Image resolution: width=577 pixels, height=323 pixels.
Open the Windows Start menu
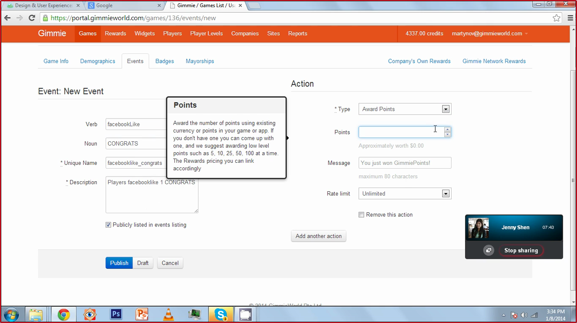(11, 315)
